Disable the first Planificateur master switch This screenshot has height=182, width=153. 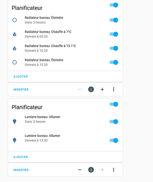114,5
